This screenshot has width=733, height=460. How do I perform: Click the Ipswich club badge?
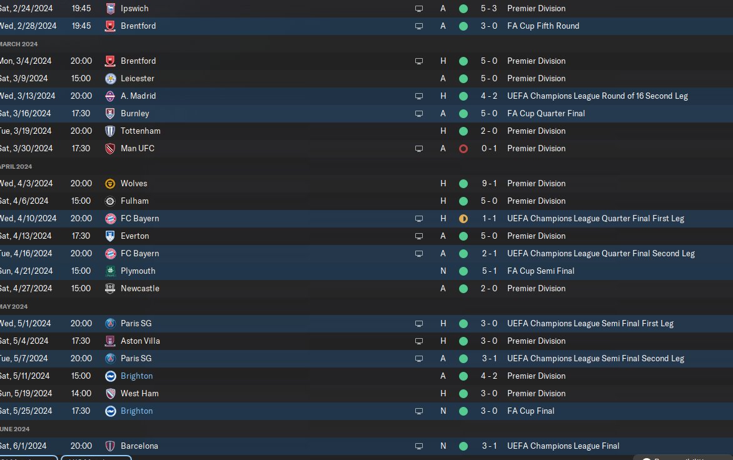tap(110, 9)
